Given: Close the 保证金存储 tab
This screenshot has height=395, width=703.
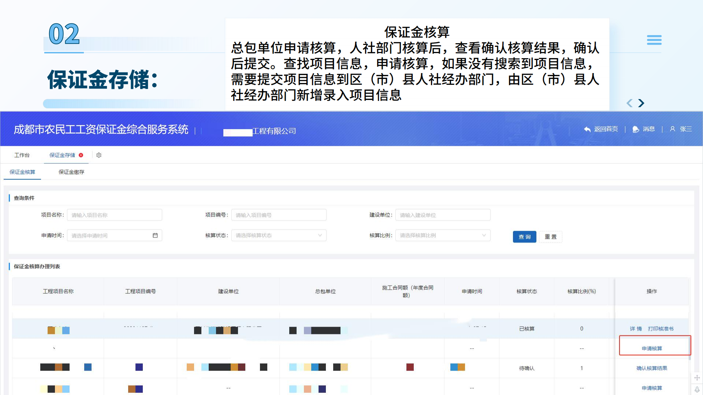Looking at the screenshot, I should tap(81, 155).
